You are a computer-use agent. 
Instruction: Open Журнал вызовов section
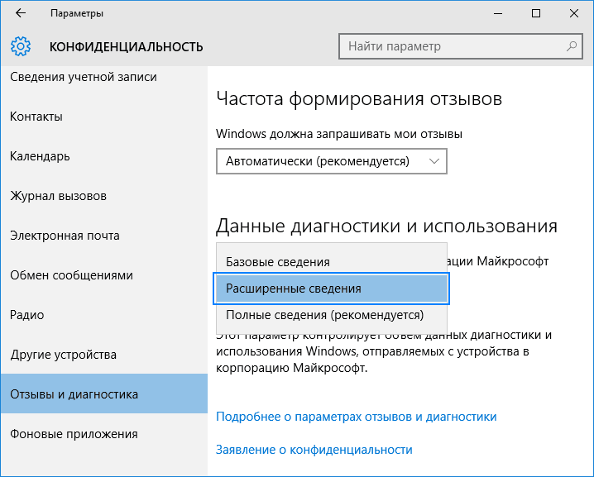pyautogui.click(x=58, y=196)
